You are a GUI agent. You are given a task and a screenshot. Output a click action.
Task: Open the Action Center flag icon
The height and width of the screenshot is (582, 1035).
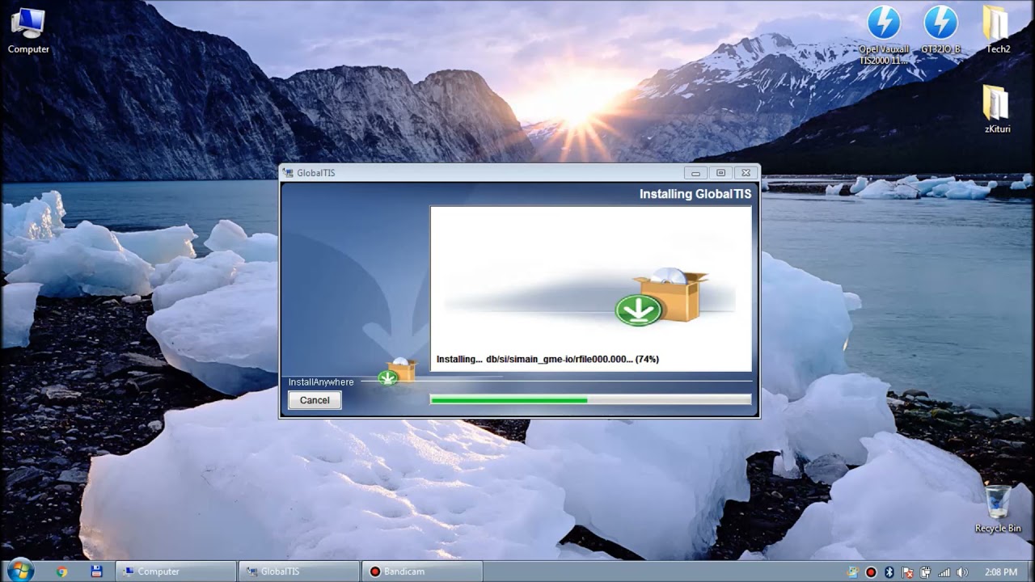[x=906, y=572]
